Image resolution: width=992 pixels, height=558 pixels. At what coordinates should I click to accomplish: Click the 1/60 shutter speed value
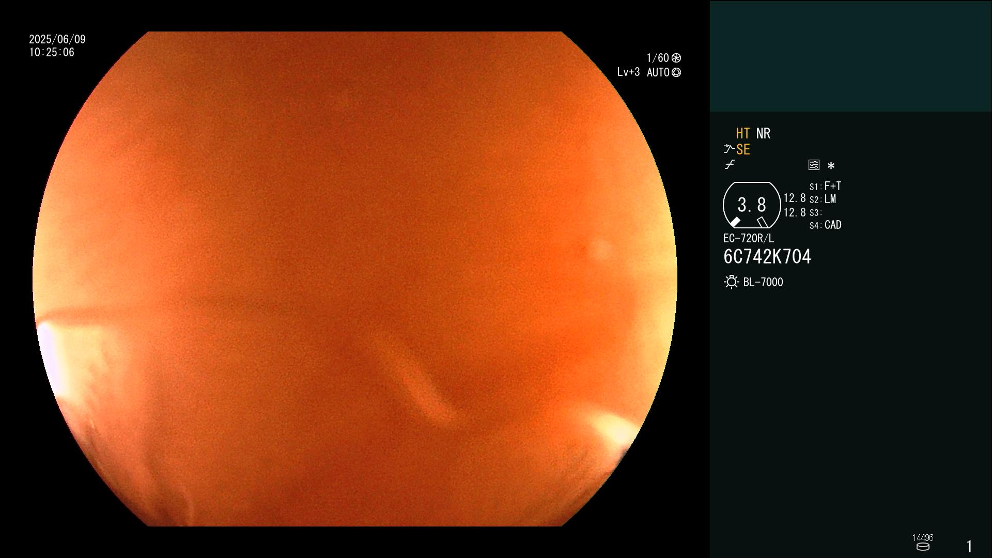click(x=658, y=58)
